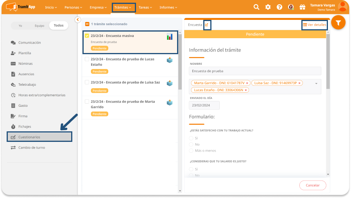The height and width of the screenshot is (198, 351).
Task: Open the Personas dropdown menu
Action: click(73, 7)
